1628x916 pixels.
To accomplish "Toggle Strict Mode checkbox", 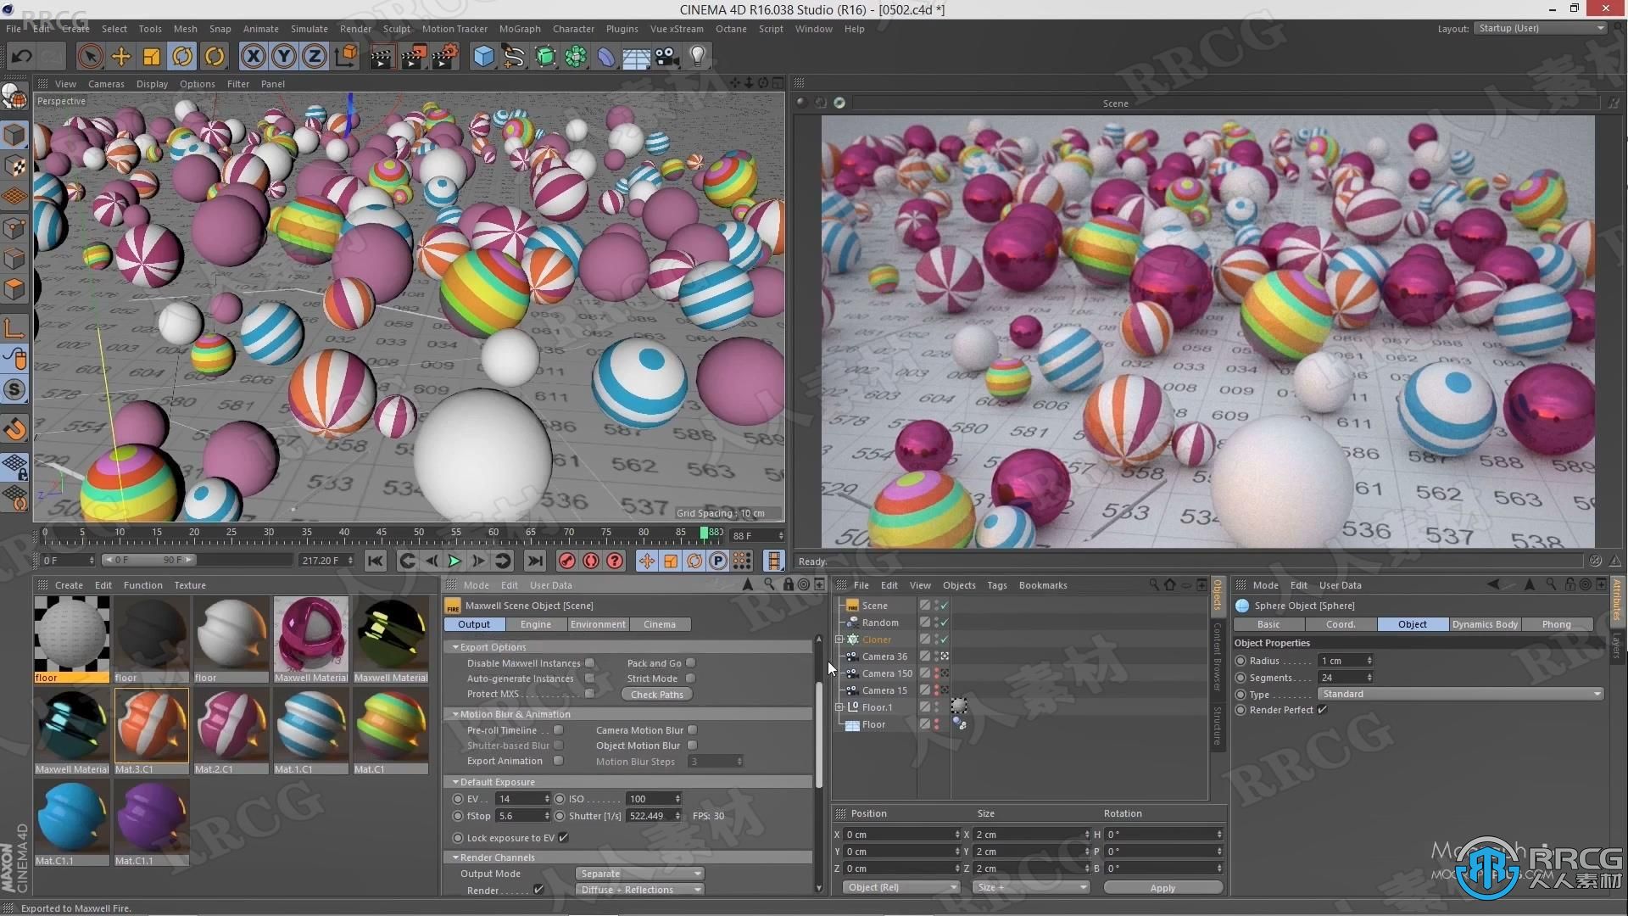I will (x=691, y=679).
